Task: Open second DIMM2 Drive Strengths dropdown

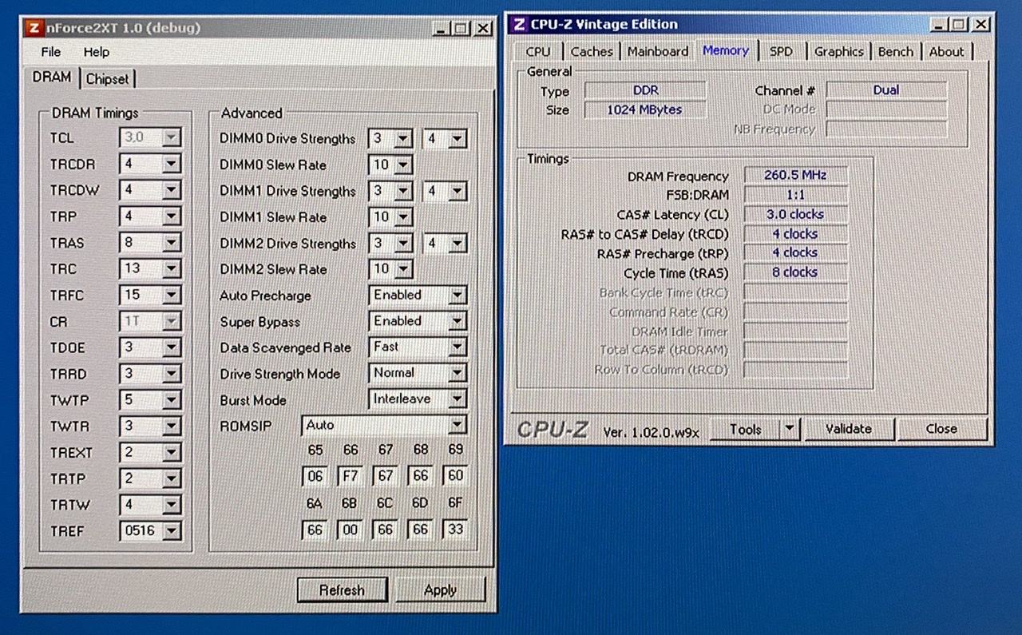Action: (x=445, y=243)
